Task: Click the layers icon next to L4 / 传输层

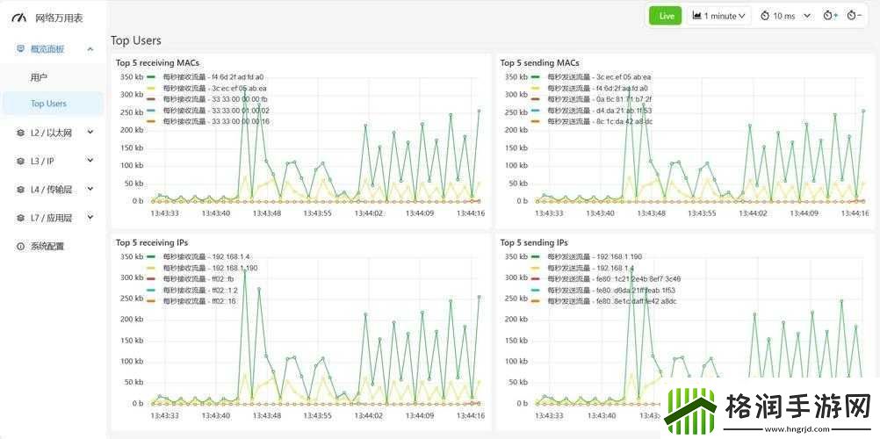Action: click(20, 189)
